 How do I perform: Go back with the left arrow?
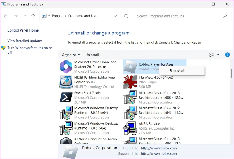tap(5, 16)
